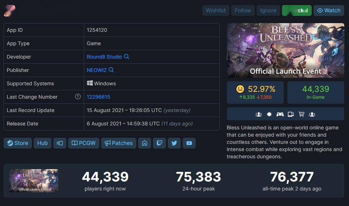Open the Steam Store page button
Image resolution: width=349 pixels, height=206 pixels.
pyautogui.click(x=18, y=143)
